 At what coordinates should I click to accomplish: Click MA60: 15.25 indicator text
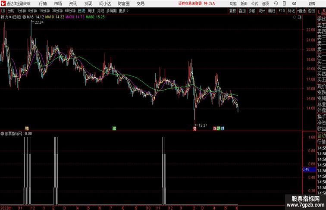coord(95,17)
